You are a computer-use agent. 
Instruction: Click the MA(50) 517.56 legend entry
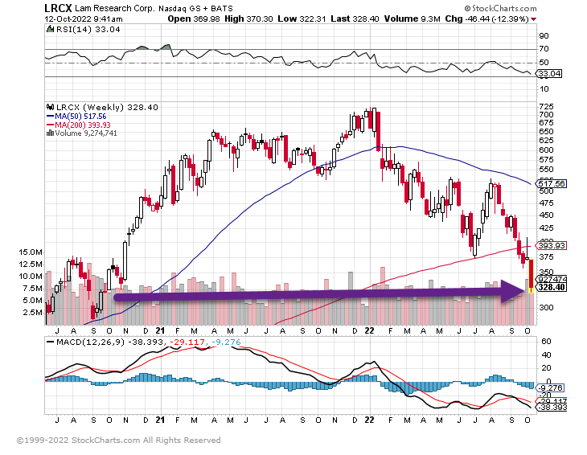pyautogui.click(x=76, y=117)
